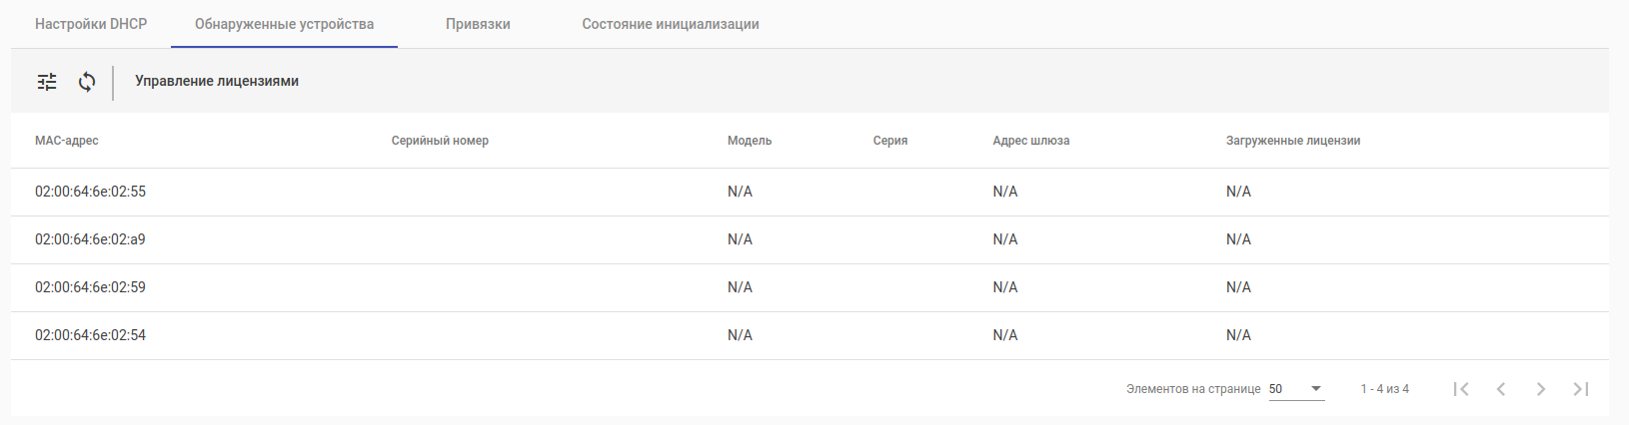Open the items per page dropdown
1629x425 pixels.
pyautogui.click(x=1296, y=389)
